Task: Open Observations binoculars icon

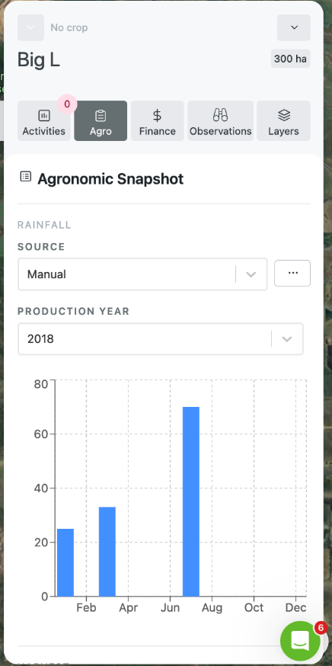Action: (x=220, y=114)
